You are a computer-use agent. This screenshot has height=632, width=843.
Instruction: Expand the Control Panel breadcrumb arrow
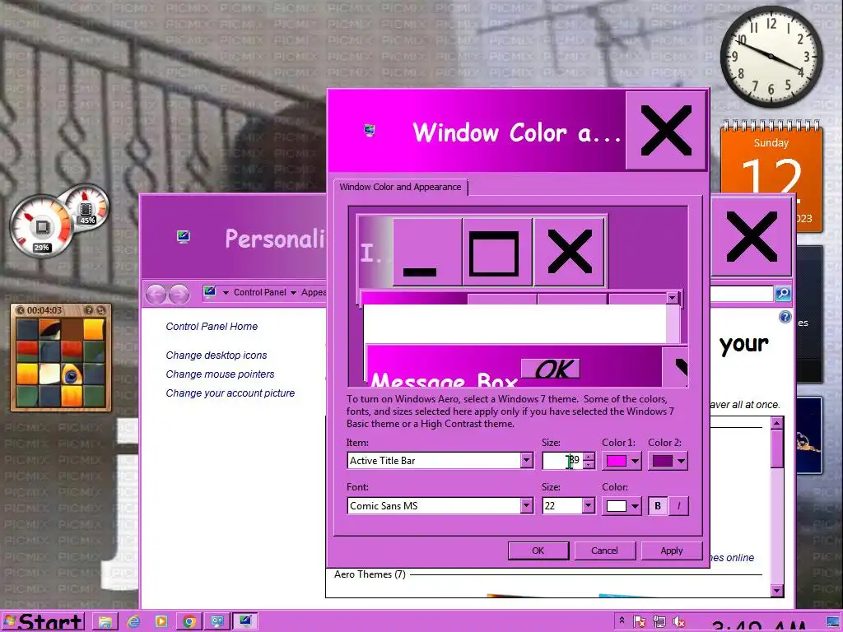[294, 293]
